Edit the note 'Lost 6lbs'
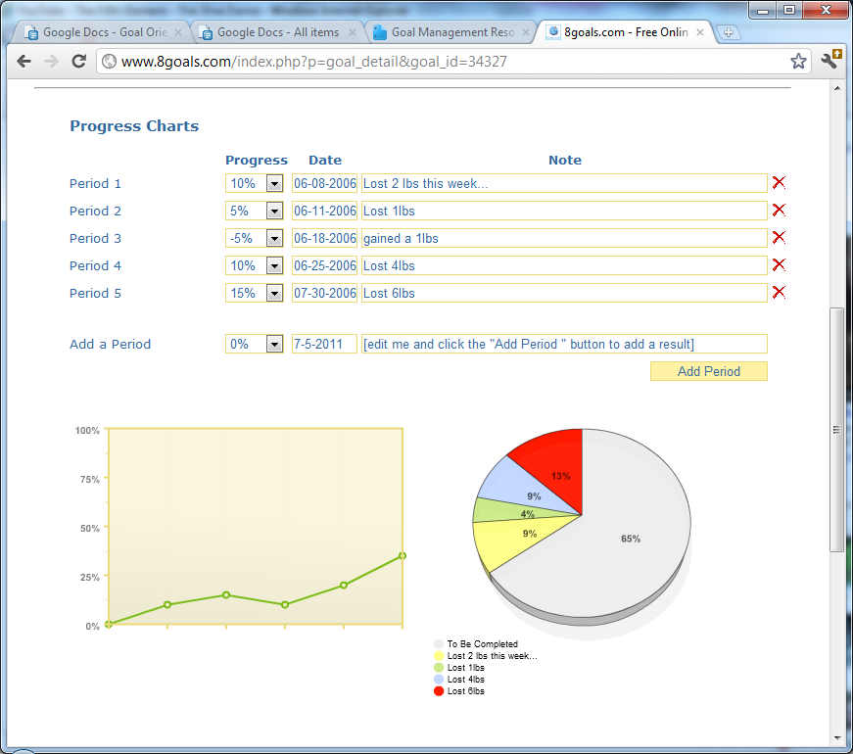Viewport: 853px width, 754px height. [x=564, y=293]
